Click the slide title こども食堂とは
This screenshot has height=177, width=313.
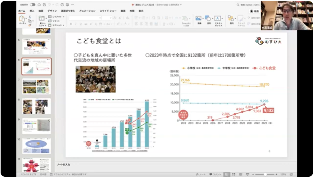[x=99, y=41]
